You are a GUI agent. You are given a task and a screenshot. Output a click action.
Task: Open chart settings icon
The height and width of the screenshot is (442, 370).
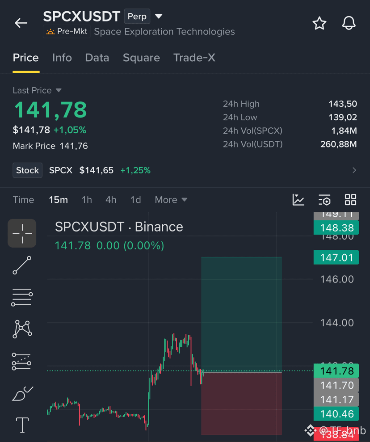click(324, 200)
